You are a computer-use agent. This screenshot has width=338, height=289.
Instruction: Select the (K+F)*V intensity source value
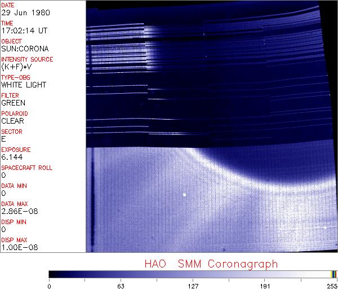(x=15, y=67)
